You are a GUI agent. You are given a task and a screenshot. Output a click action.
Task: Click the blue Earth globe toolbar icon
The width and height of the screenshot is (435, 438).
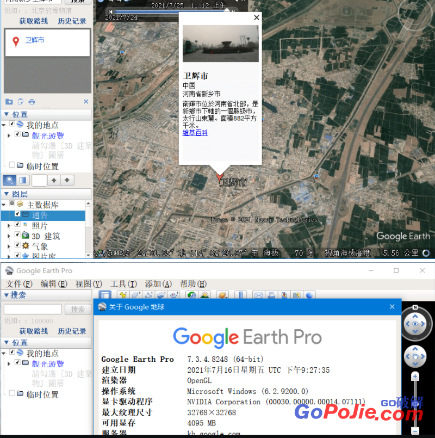[x=309, y=295]
